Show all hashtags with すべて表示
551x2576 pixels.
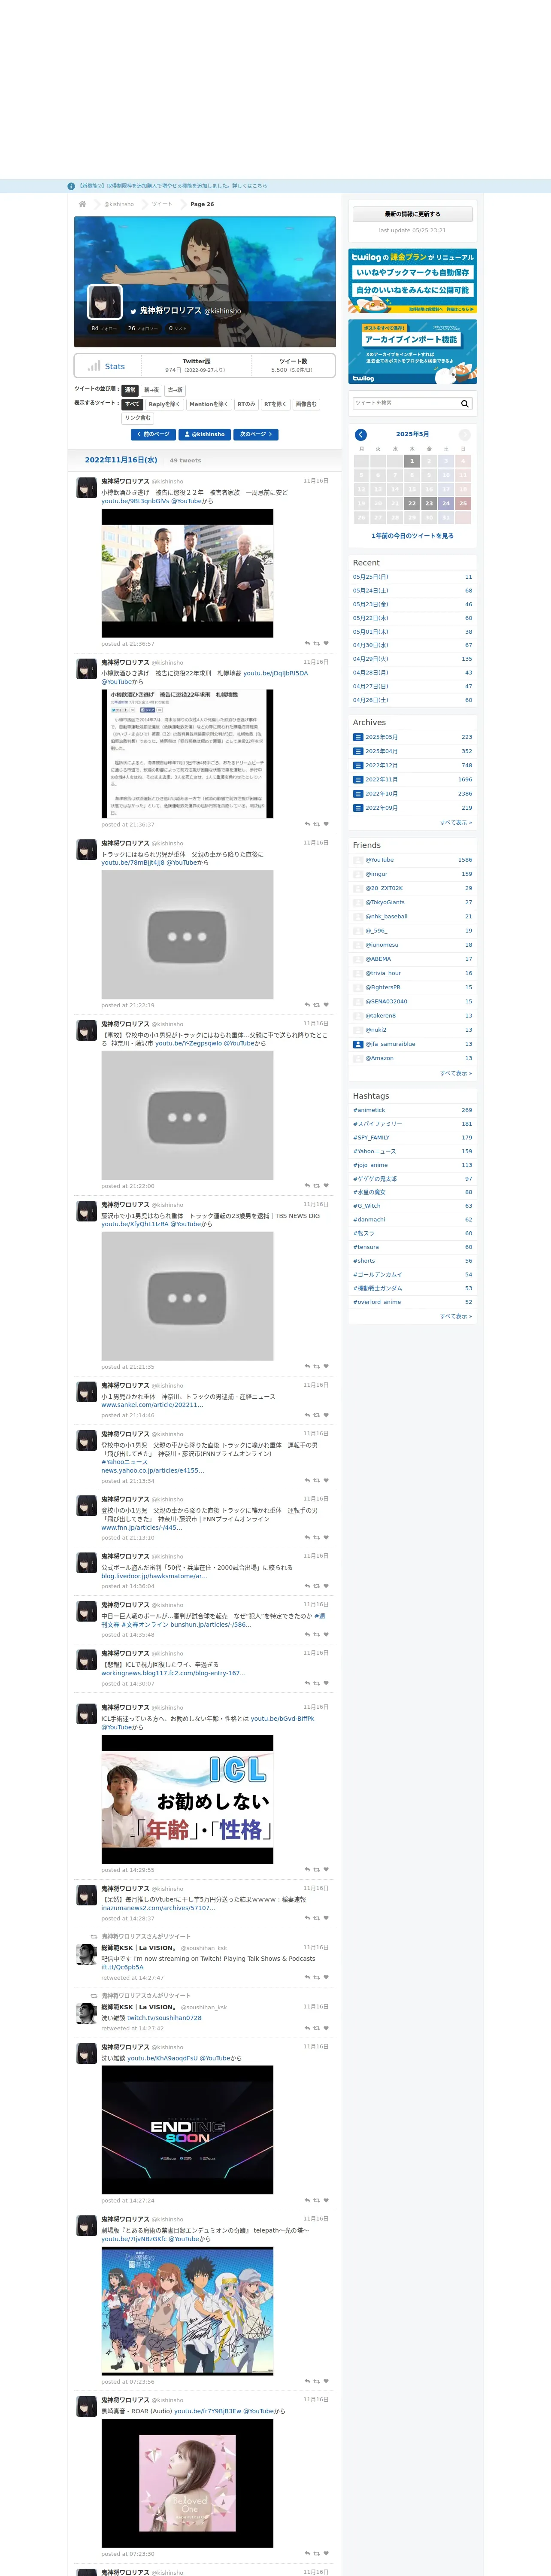pos(456,1316)
